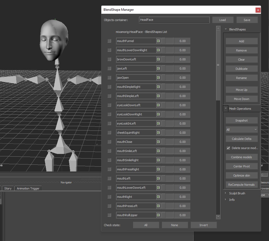Click the K icon for mouthRollUpper

[x=158, y=215]
